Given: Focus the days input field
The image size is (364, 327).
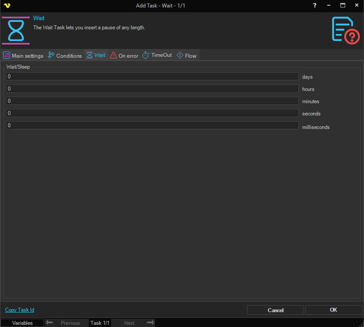Looking at the screenshot, I should click(152, 77).
